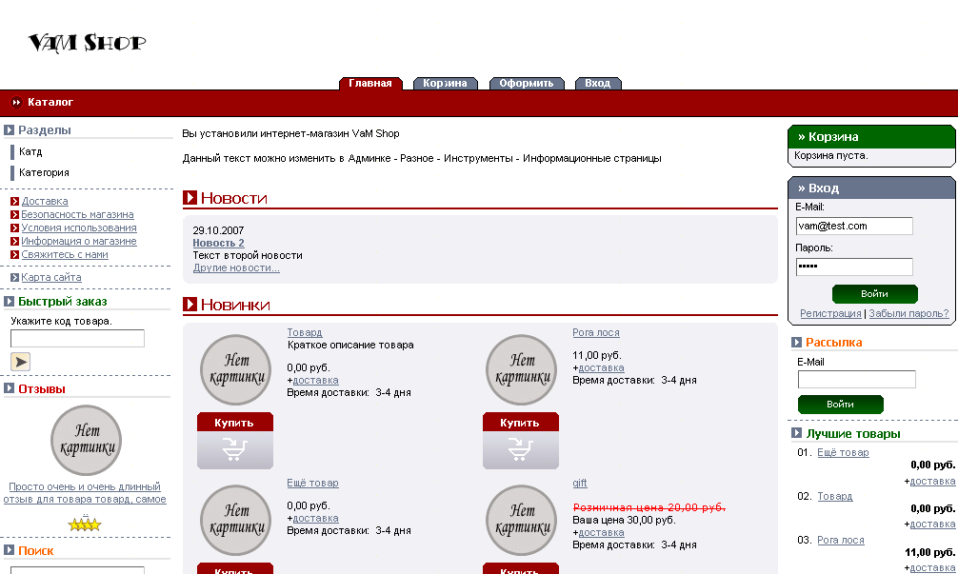Image resolution: width=958 pixels, height=574 pixels.
Task: Click the Нет картинки image for Ещё товар
Action: coord(236,520)
